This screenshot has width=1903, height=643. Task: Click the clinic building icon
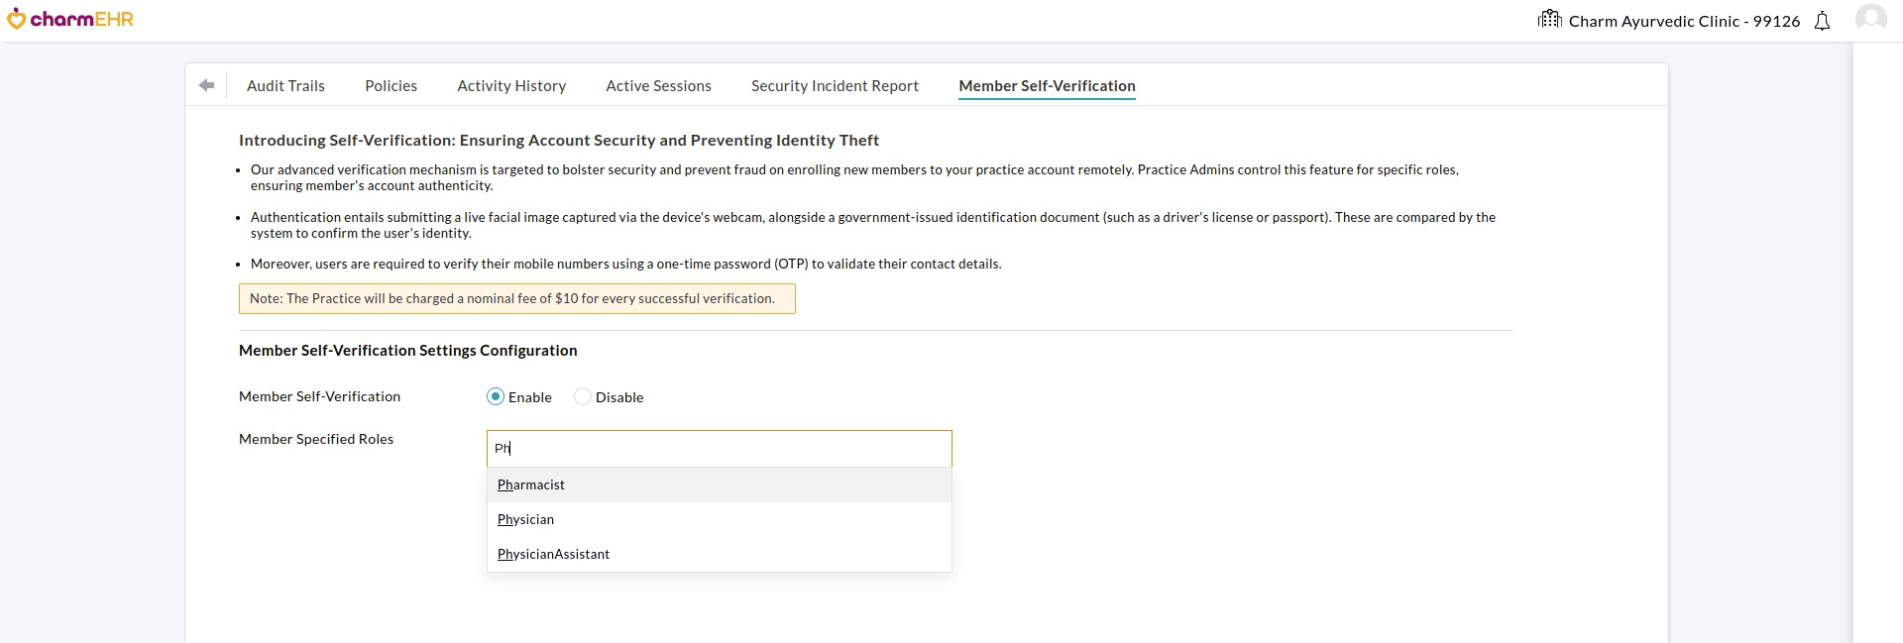pos(1549,19)
